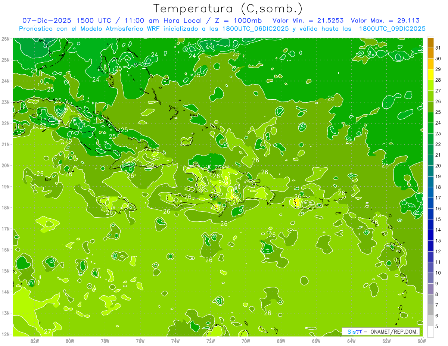Click the '13N' latitude axis label
The height and width of the screenshot is (346, 448).
pos(5,313)
